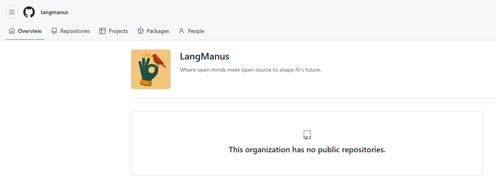Screen dimensions: 496x184
Task: Click the divider line below organization header
Action: tap(313, 98)
